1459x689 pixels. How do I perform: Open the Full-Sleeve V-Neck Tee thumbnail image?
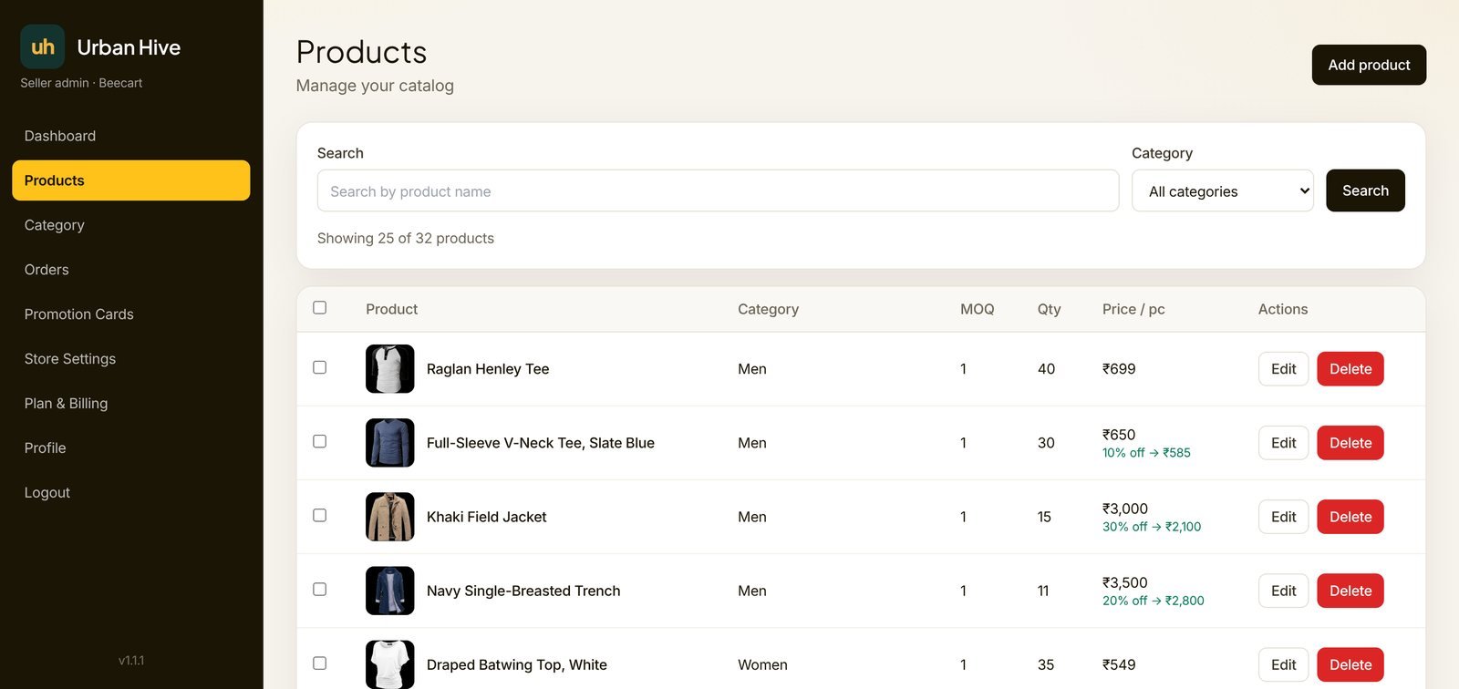point(390,443)
